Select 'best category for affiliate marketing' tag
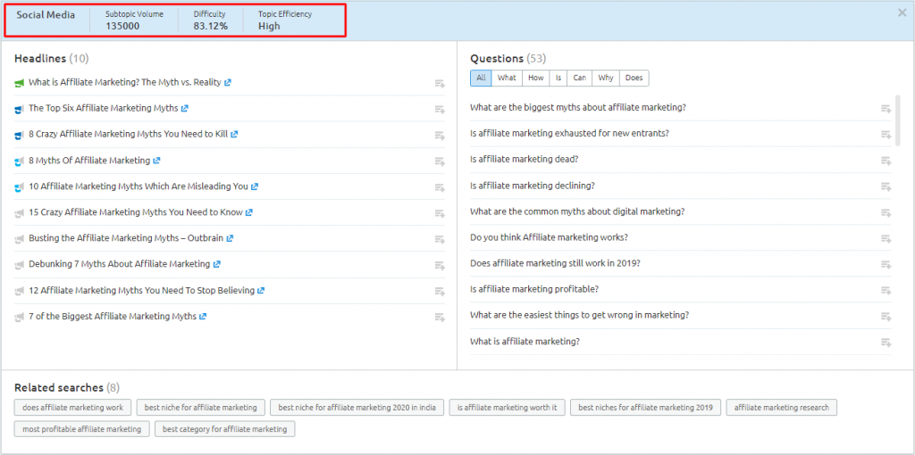 (x=224, y=429)
